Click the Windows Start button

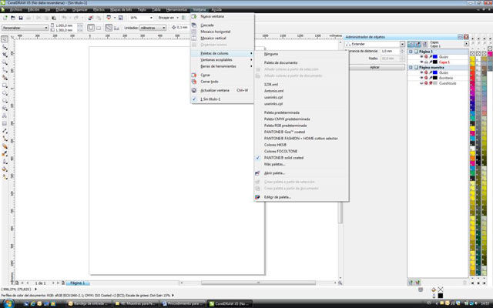coord(7,303)
